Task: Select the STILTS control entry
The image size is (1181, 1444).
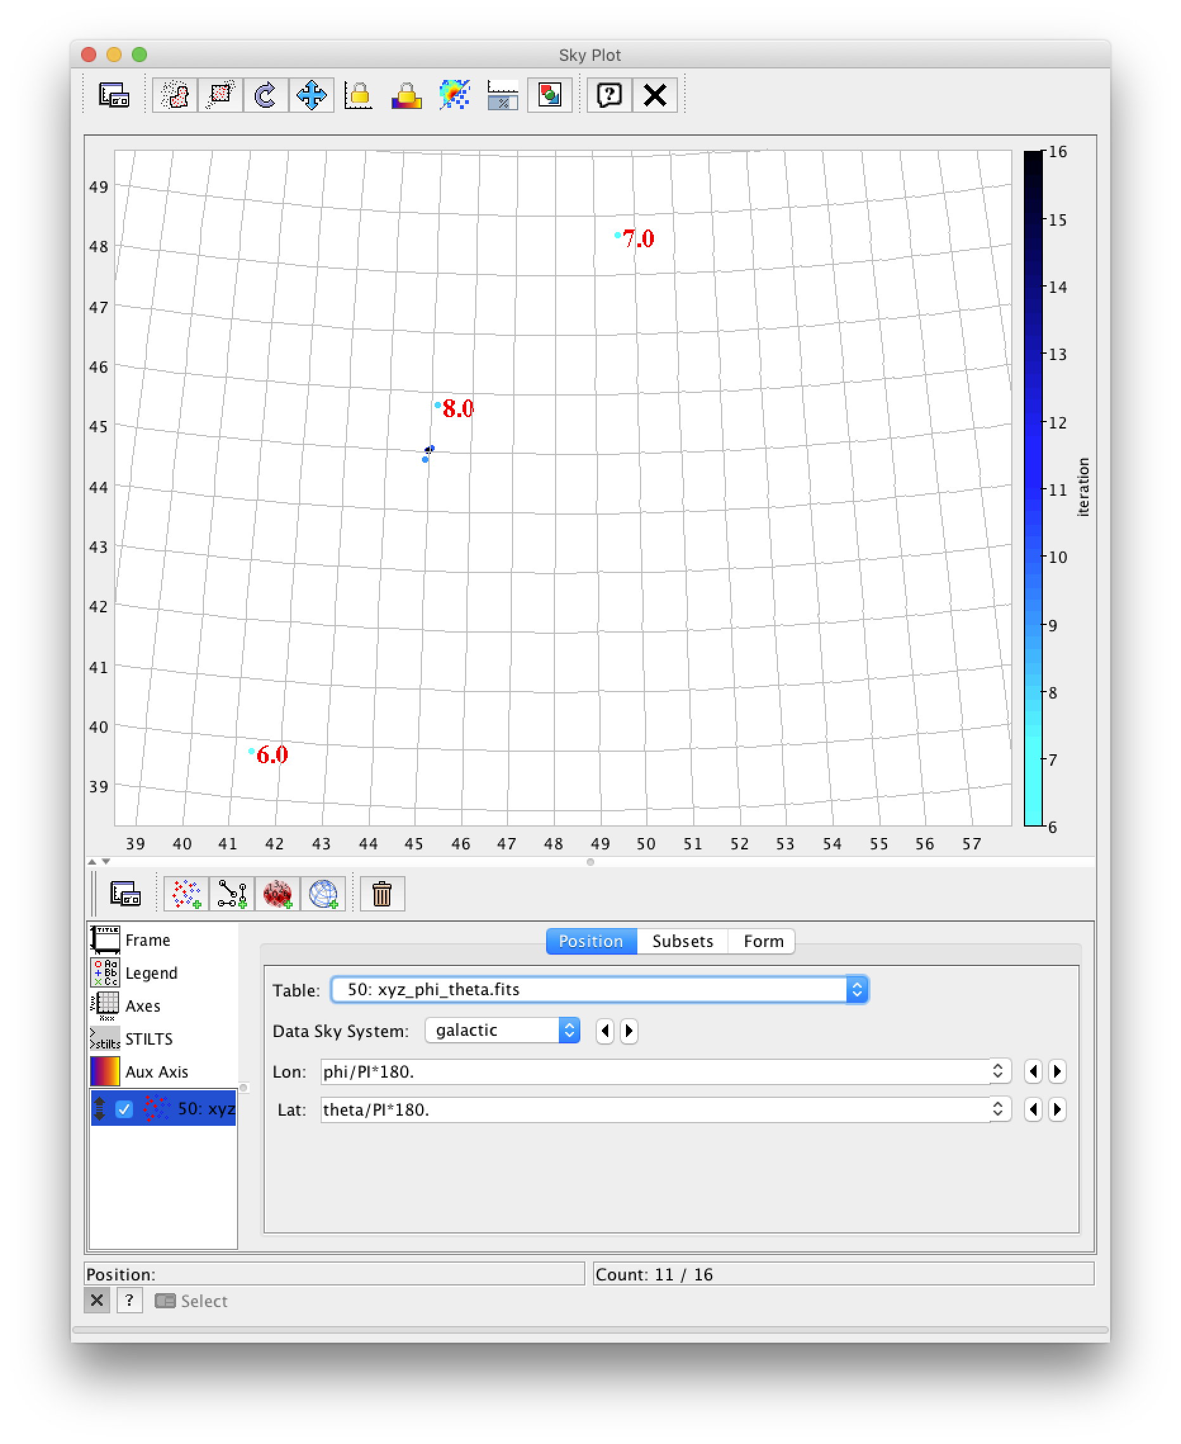Action: [x=148, y=1038]
